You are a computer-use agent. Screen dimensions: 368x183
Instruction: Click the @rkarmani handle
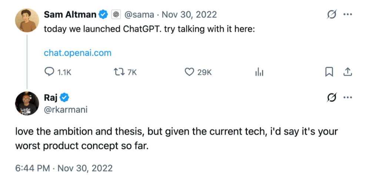point(66,110)
